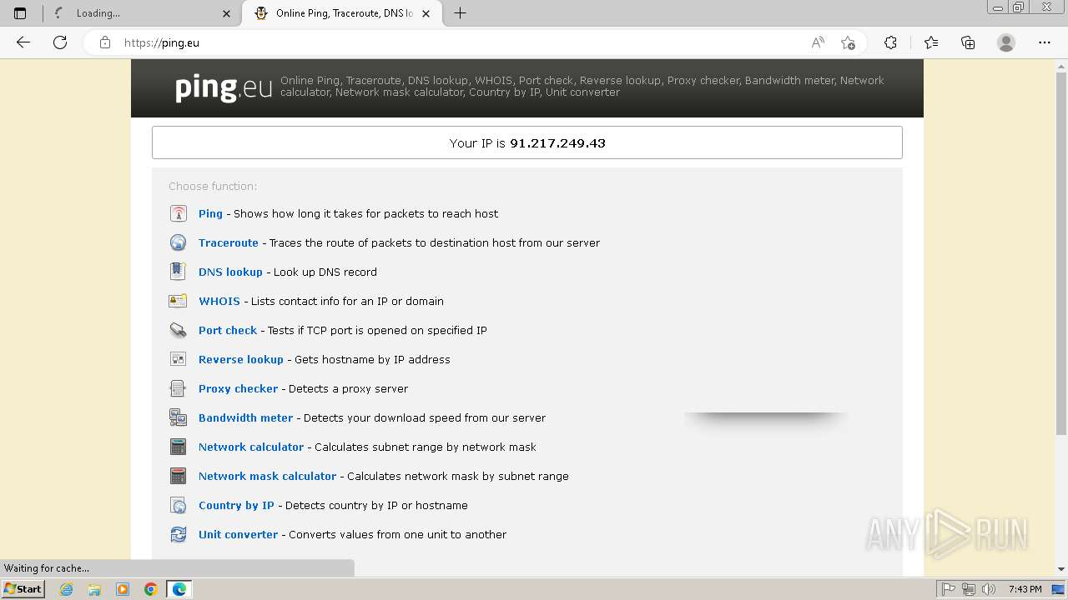Open the Traceroute link

(229, 242)
